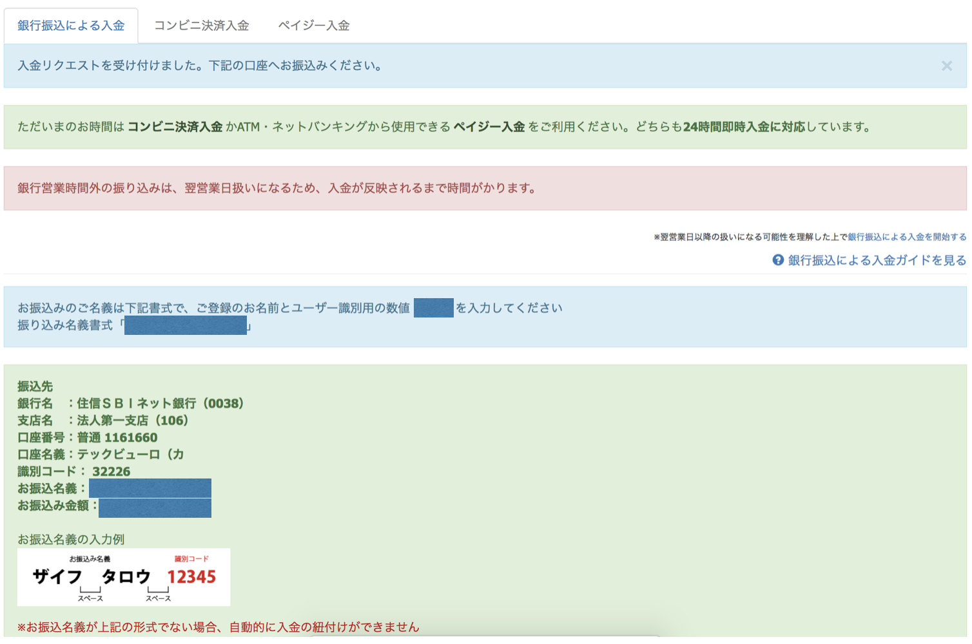Click the question mark help icon

tap(778, 260)
